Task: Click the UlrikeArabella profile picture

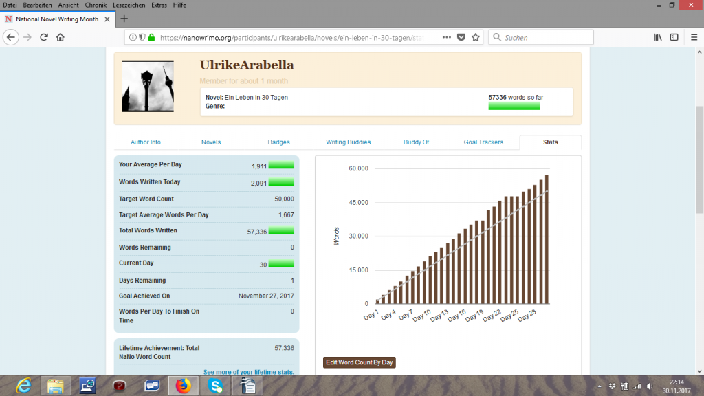Action: [x=148, y=86]
